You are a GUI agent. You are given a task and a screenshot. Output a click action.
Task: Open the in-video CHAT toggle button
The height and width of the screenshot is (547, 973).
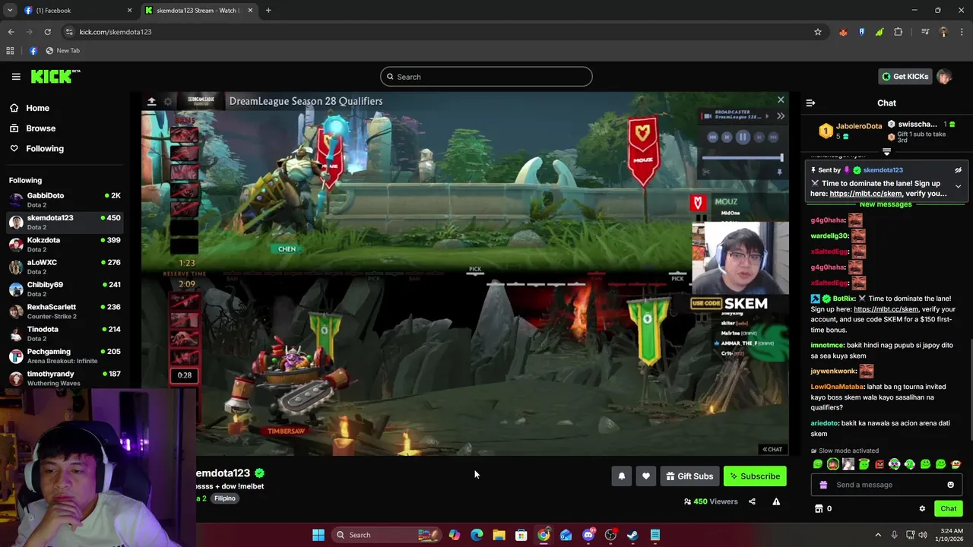[772, 449]
